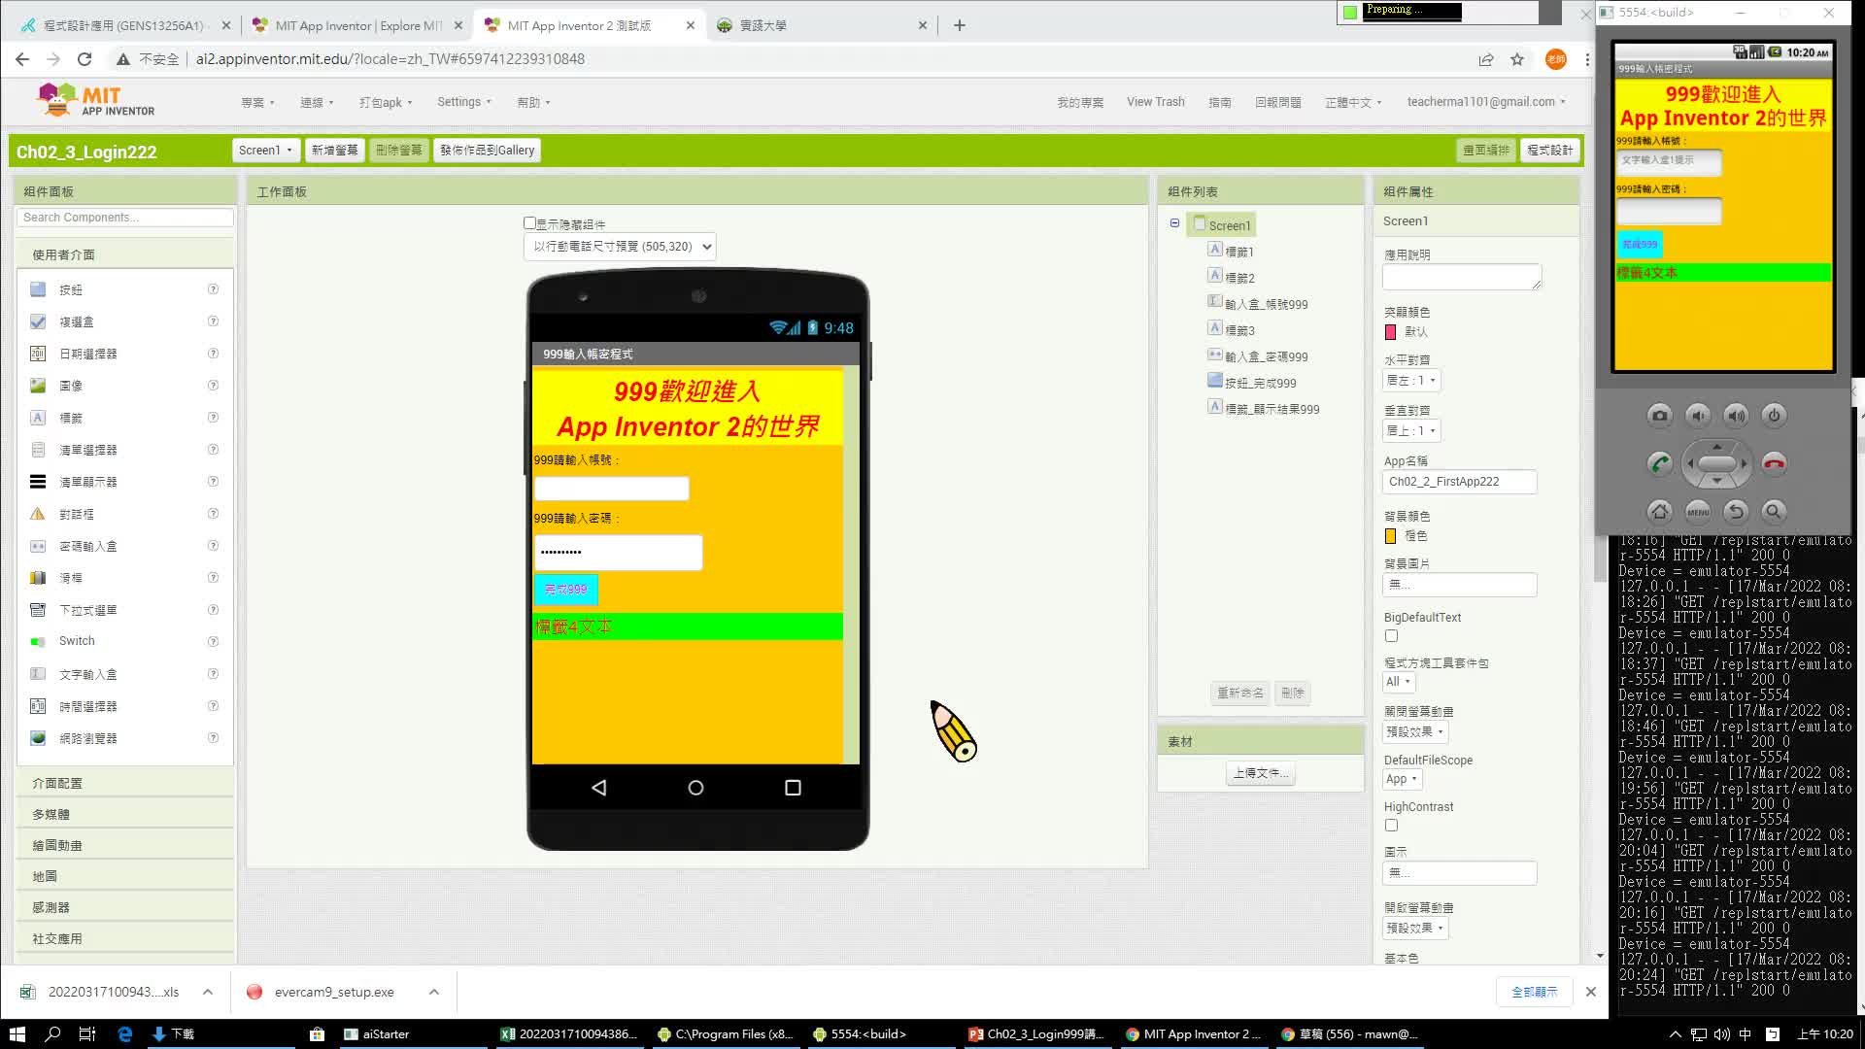Click the 新增螢幕 button
This screenshot has width=1865, height=1049.
pyautogui.click(x=334, y=151)
